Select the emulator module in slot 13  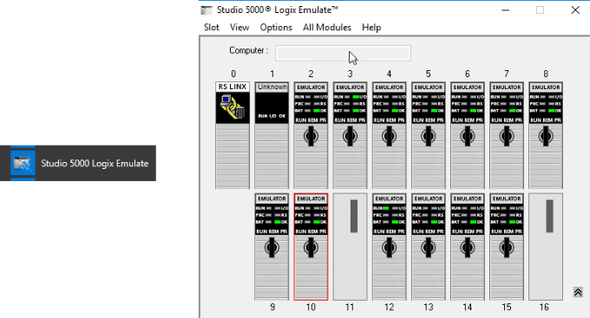(x=429, y=247)
